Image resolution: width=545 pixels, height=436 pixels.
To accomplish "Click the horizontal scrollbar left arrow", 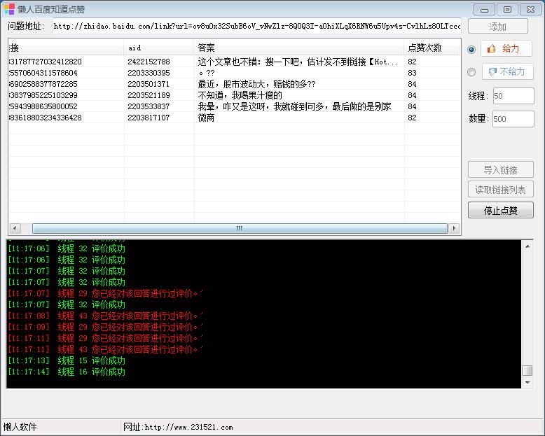I will 15,228.
